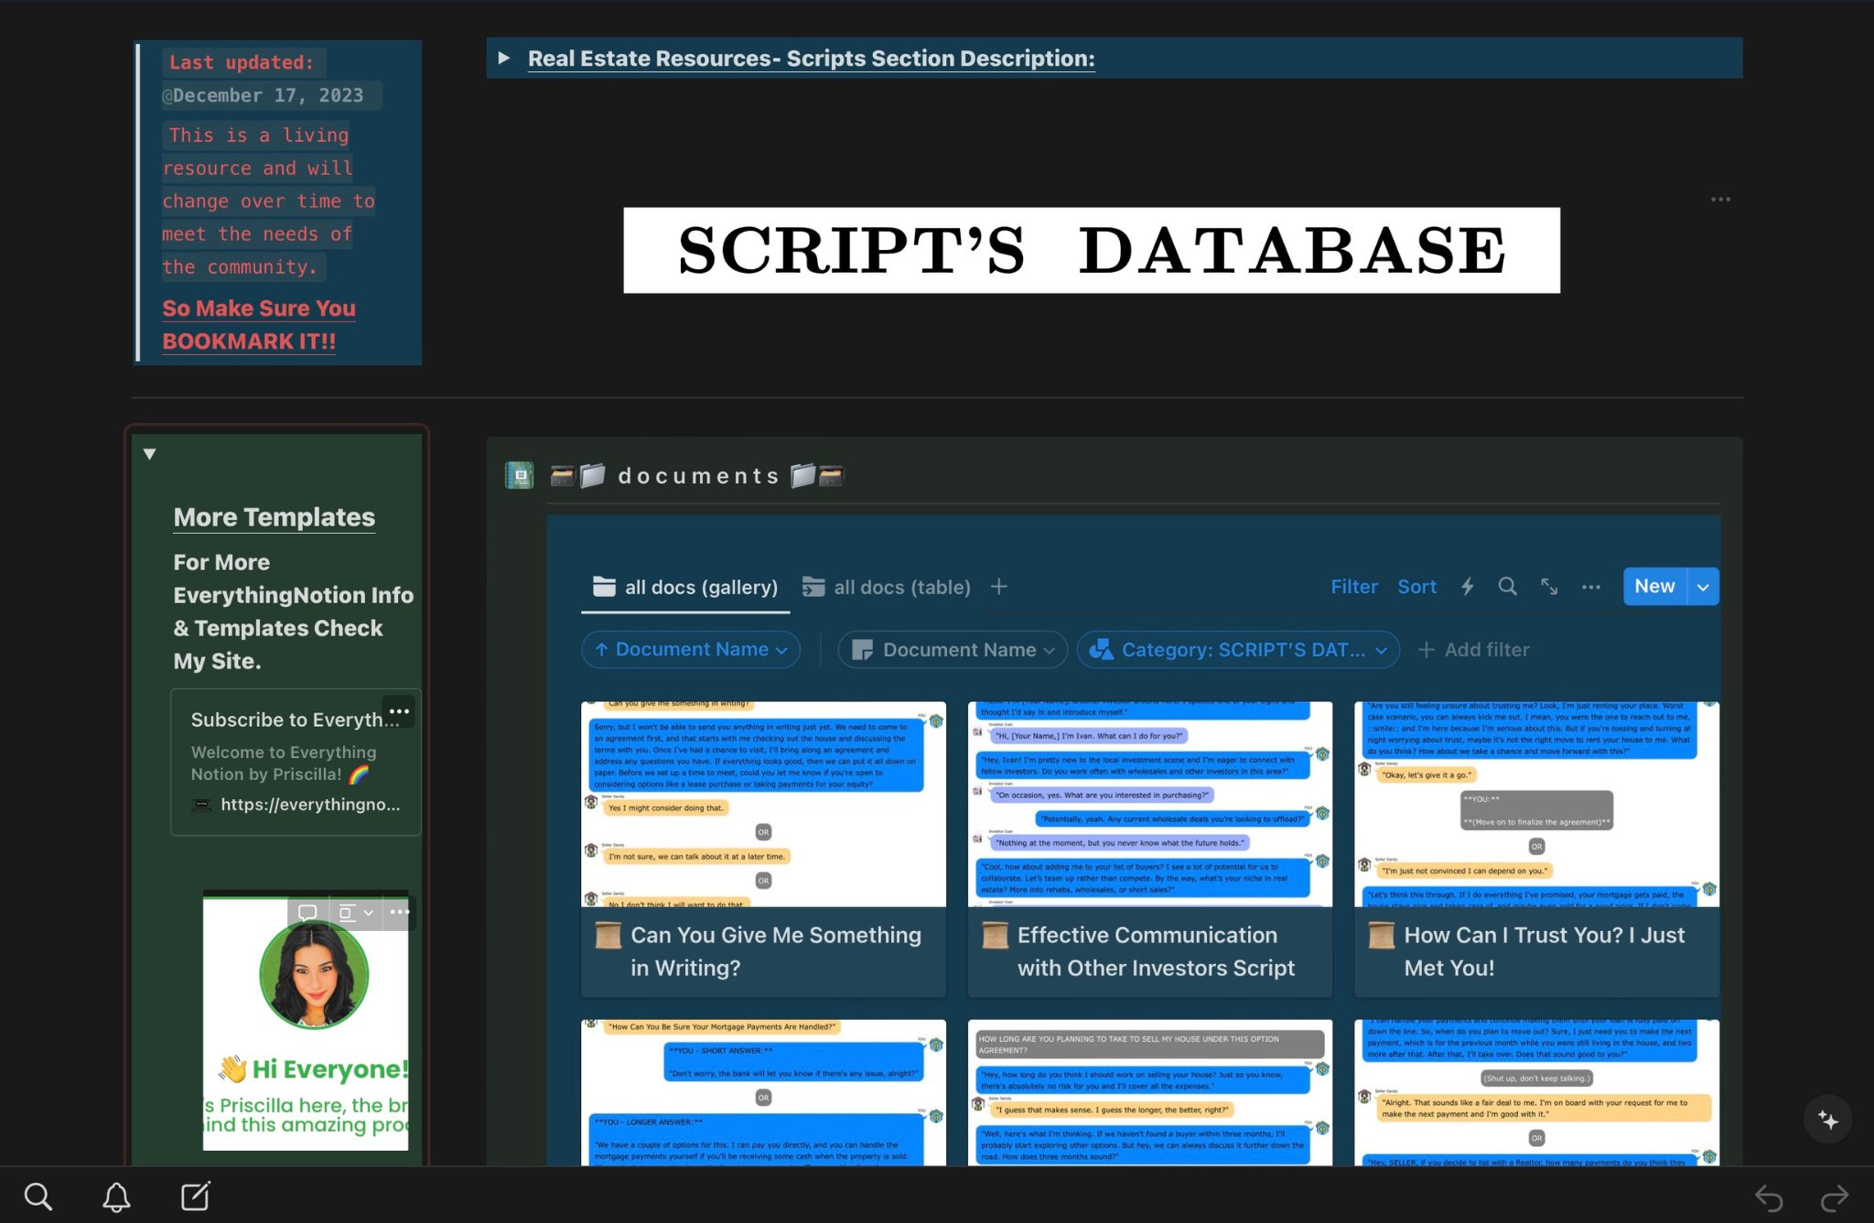Open the Category: SCRIPT'S DAT... filter dropdown
The width and height of the screenshot is (1874, 1223).
tap(1238, 650)
